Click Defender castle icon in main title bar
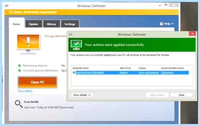 pos(7,5)
